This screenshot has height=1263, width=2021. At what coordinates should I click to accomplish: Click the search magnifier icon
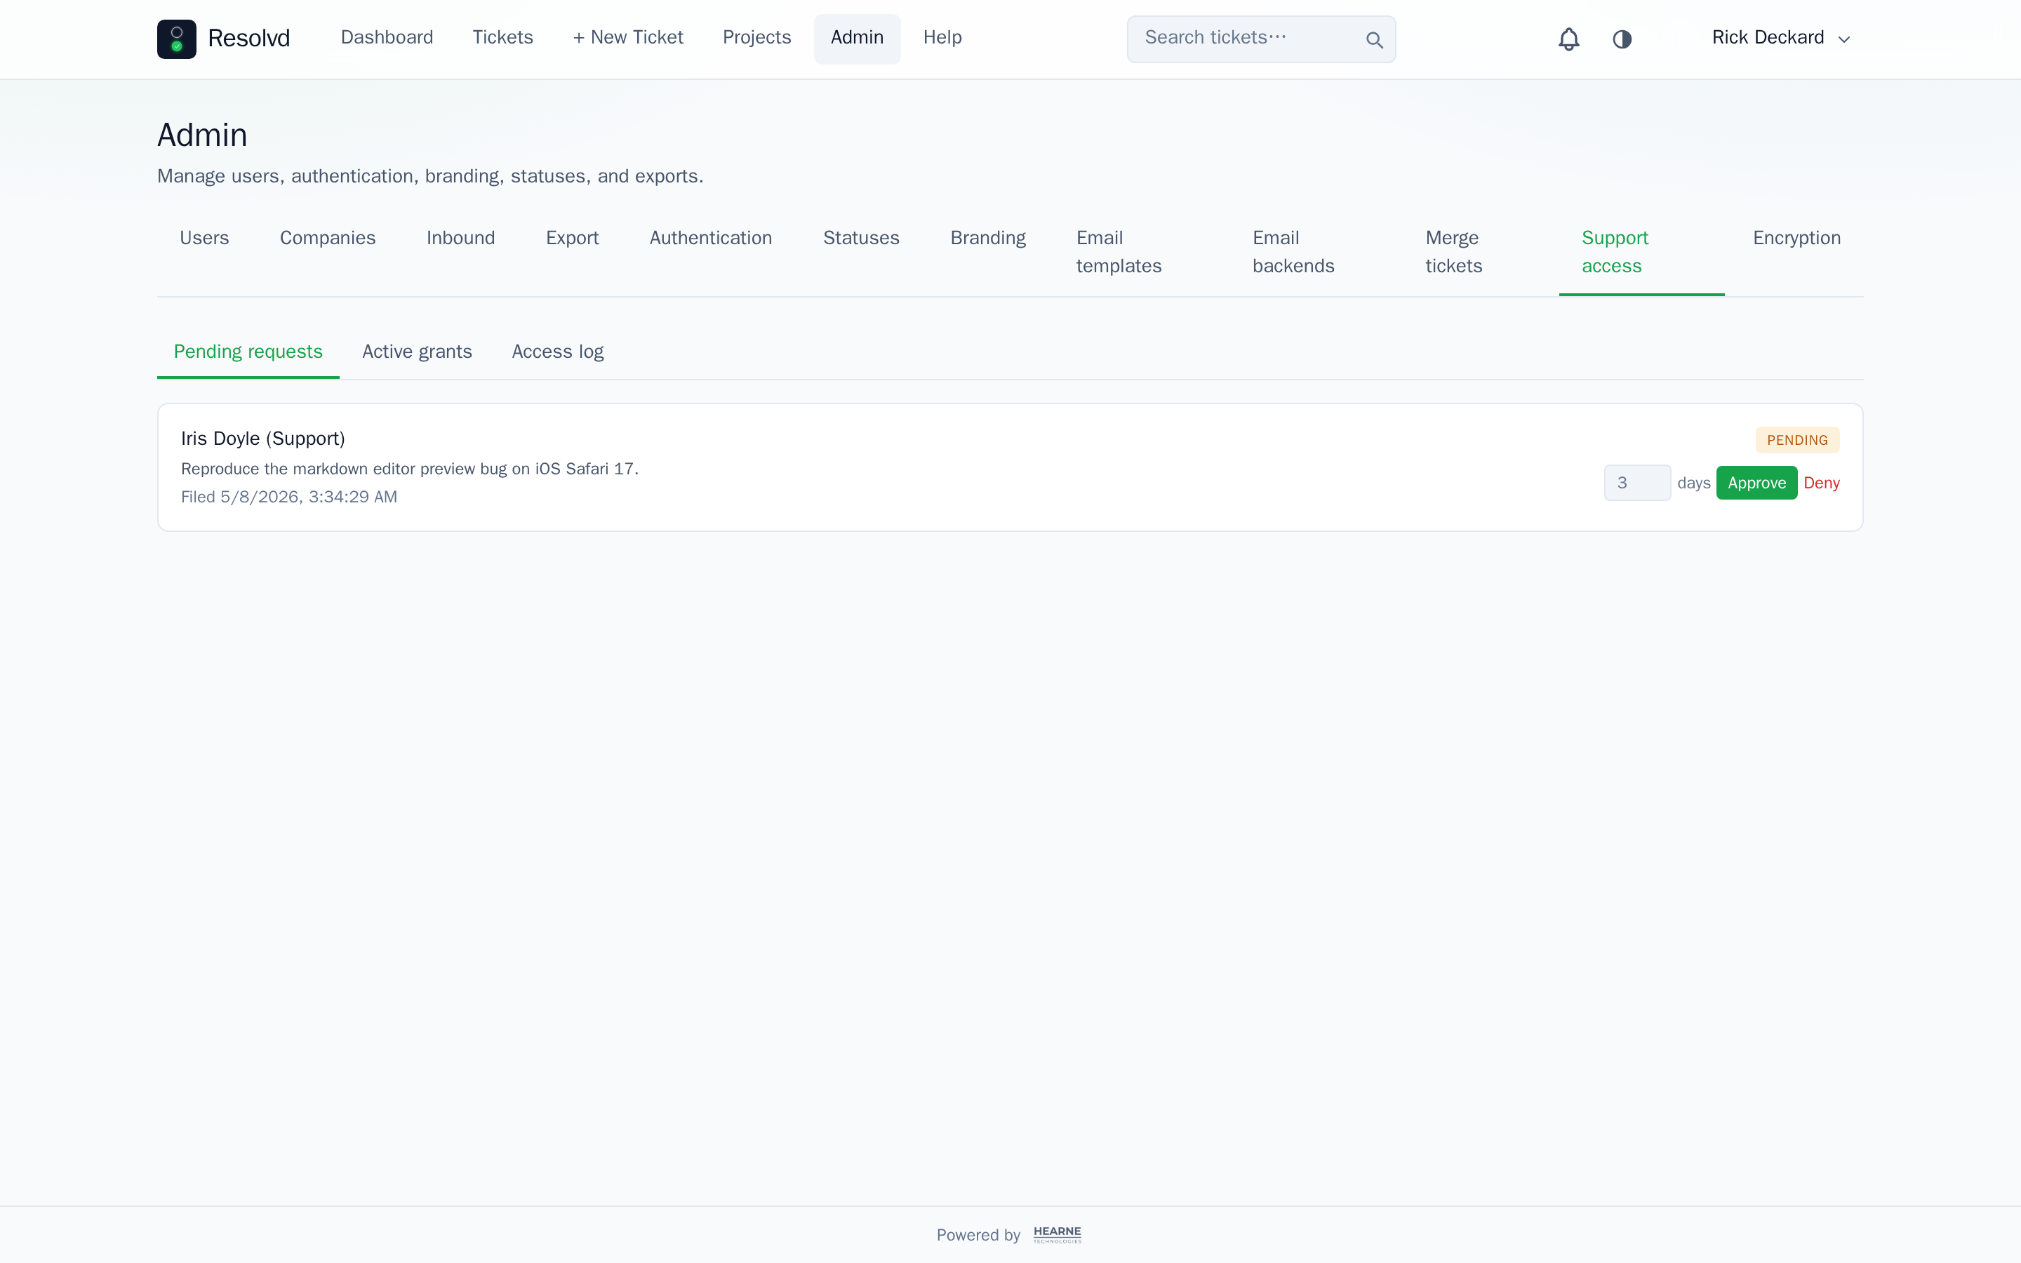point(1374,39)
